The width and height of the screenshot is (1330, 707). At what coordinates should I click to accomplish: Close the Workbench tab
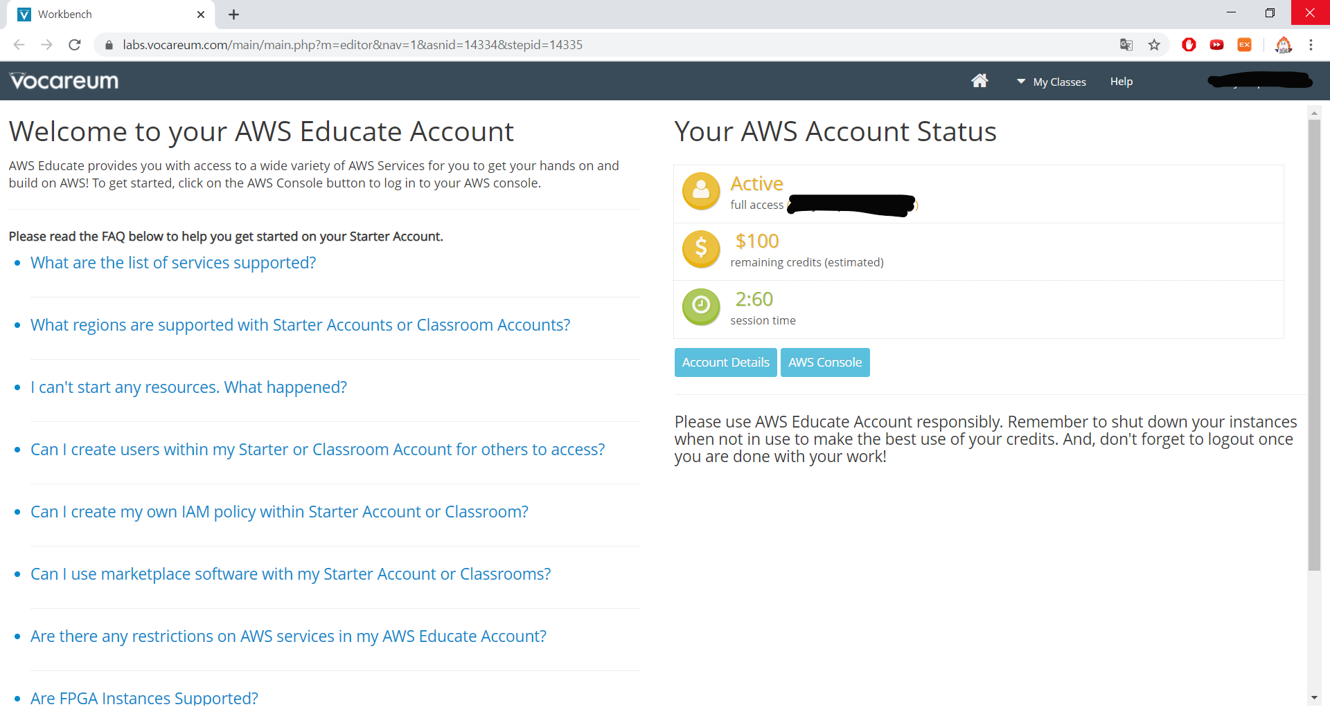coord(201,15)
